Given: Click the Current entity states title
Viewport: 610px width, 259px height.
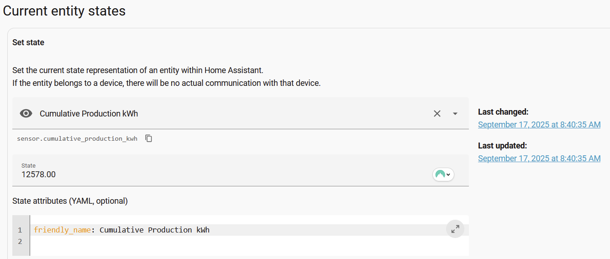Looking at the screenshot, I should (64, 11).
